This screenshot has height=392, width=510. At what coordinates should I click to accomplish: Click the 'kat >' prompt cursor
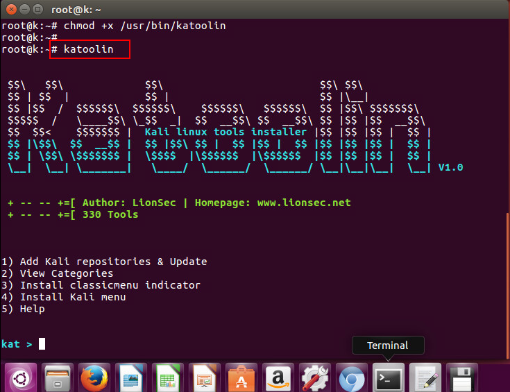pyautogui.click(x=42, y=344)
